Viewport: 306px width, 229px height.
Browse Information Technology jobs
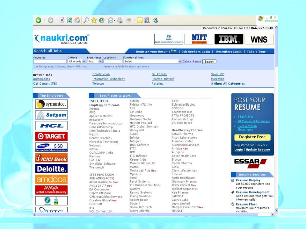[x=108, y=79]
